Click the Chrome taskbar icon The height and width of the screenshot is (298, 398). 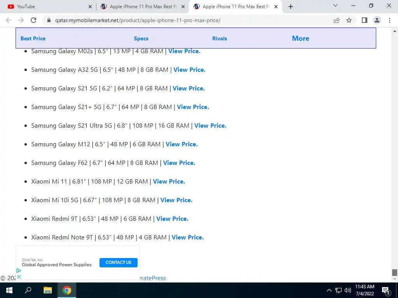click(67, 290)
